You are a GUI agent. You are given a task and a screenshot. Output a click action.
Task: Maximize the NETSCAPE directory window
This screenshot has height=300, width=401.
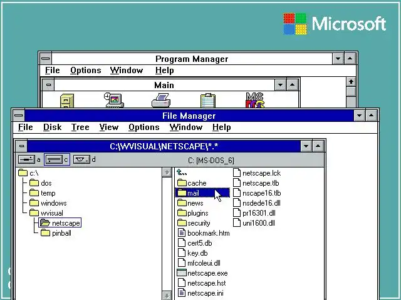[318, 146]
